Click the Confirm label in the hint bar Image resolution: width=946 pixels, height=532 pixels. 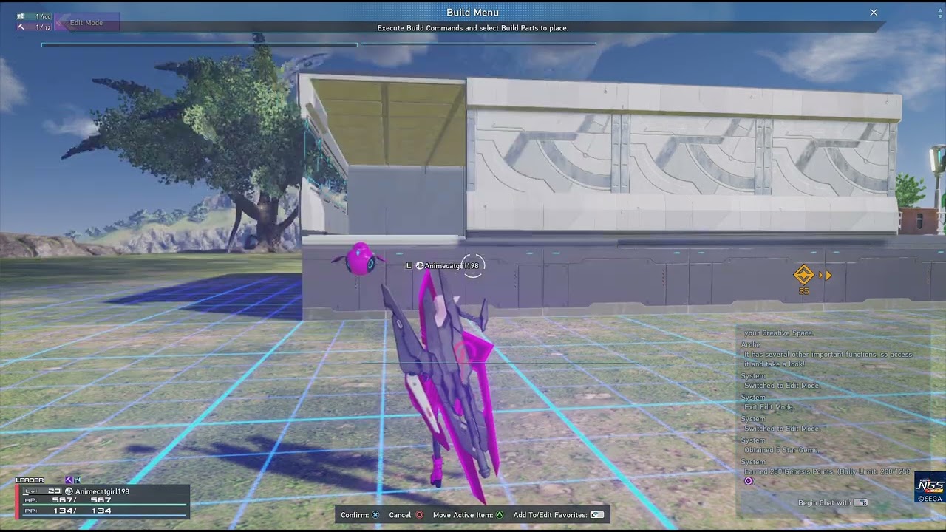click(355, 515)
